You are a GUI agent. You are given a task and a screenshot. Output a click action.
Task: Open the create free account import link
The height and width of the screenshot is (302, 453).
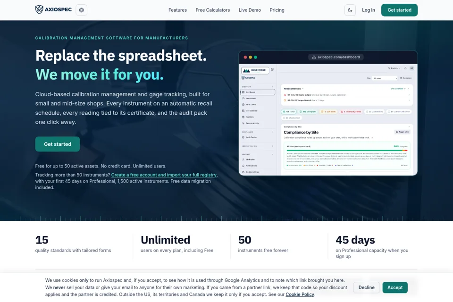point(164,175)
